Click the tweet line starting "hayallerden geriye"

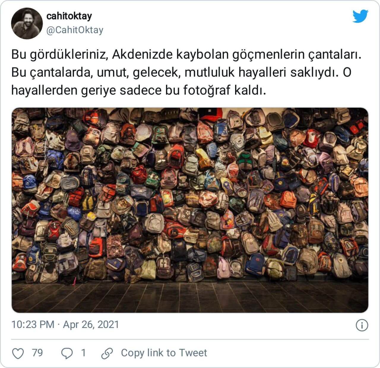pyautogui.click(x=138, y=91)
